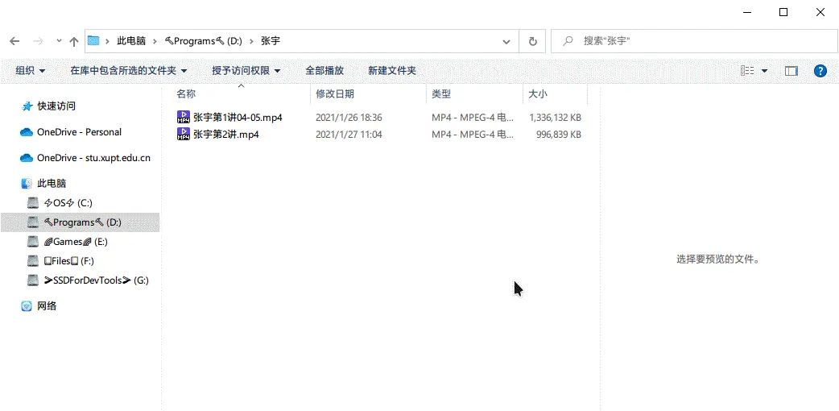Image resolution: width=839 pixels, height=411 pixels.
Task: Open OneDrive - stu.xupt.edu.cn
Action: coord(93,157)
